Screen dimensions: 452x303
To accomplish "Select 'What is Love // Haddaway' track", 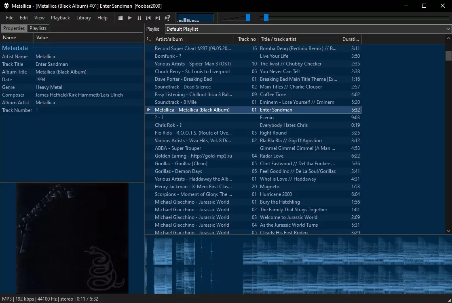I will point(253,179).
